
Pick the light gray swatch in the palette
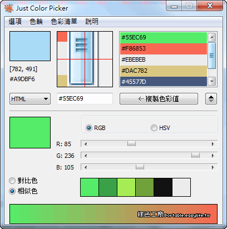[x=181, y=187]
